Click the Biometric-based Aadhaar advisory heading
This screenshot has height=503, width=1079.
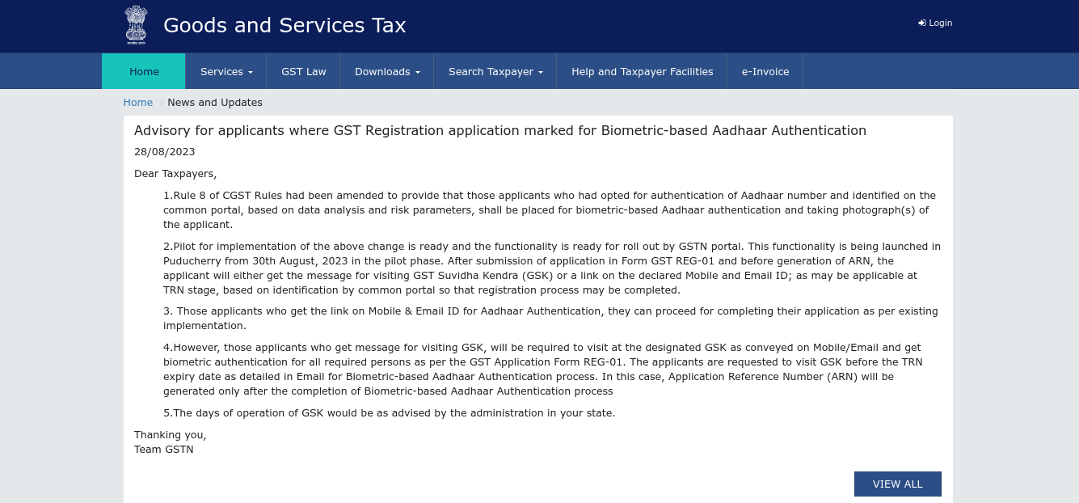pos(499,131)
